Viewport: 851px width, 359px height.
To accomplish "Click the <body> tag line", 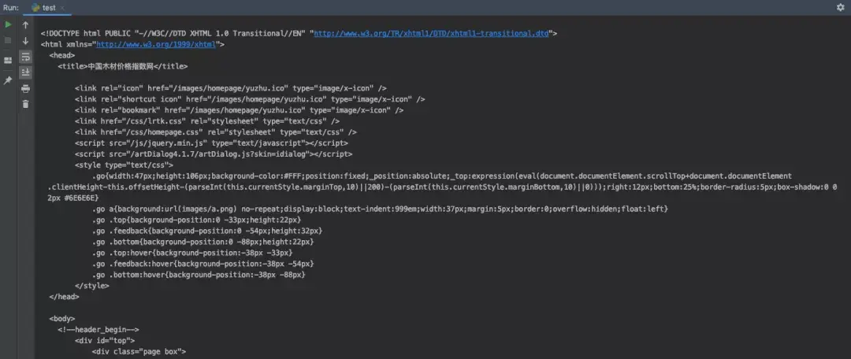I will [62, 318].
